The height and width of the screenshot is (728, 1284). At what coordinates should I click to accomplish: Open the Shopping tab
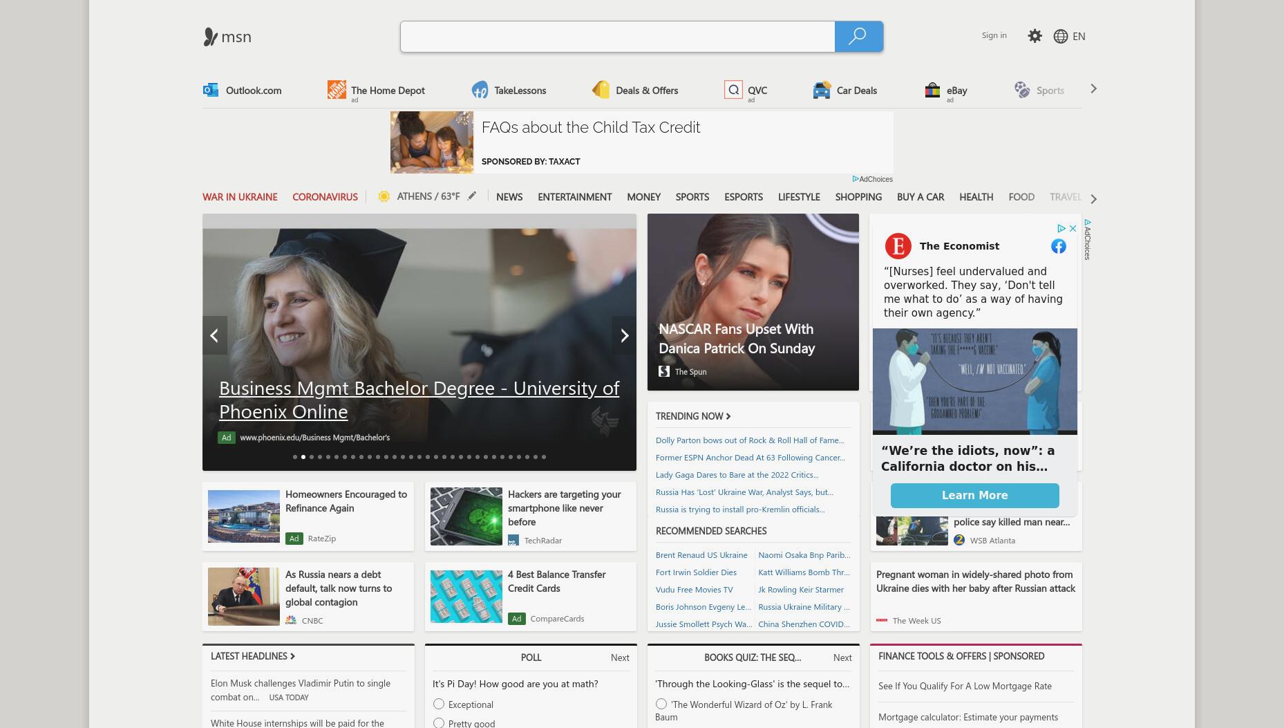click(858, 196)
